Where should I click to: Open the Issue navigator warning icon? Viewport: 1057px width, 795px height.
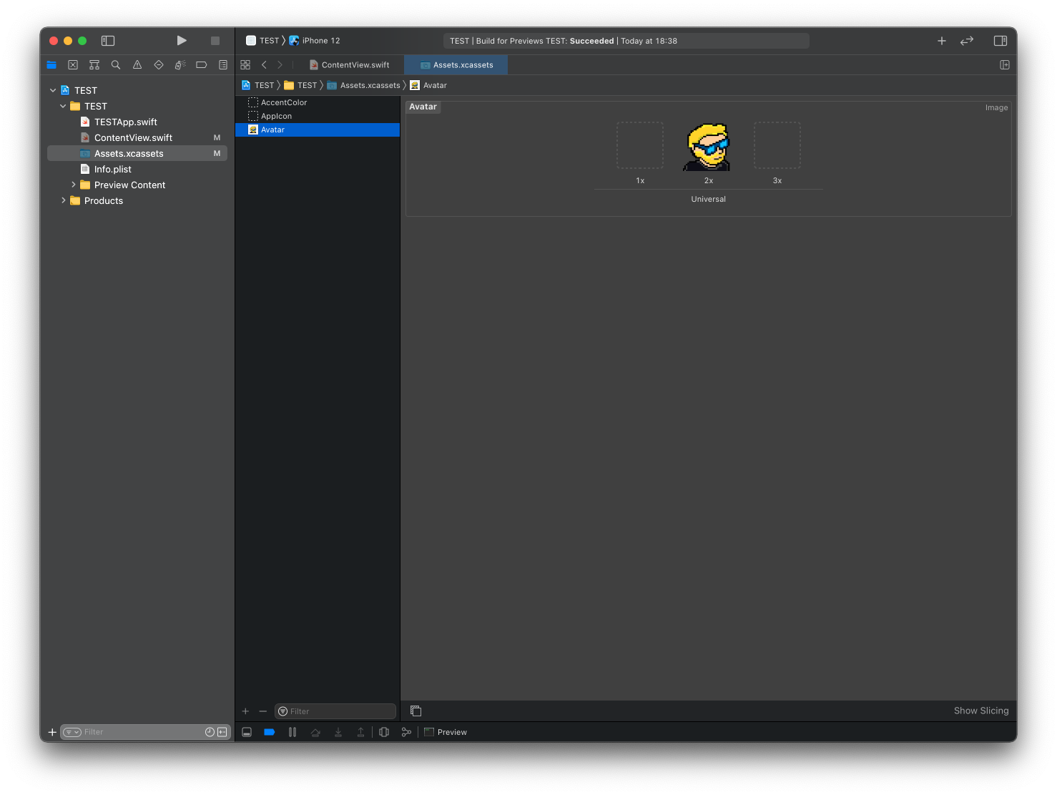coord(137,65)
